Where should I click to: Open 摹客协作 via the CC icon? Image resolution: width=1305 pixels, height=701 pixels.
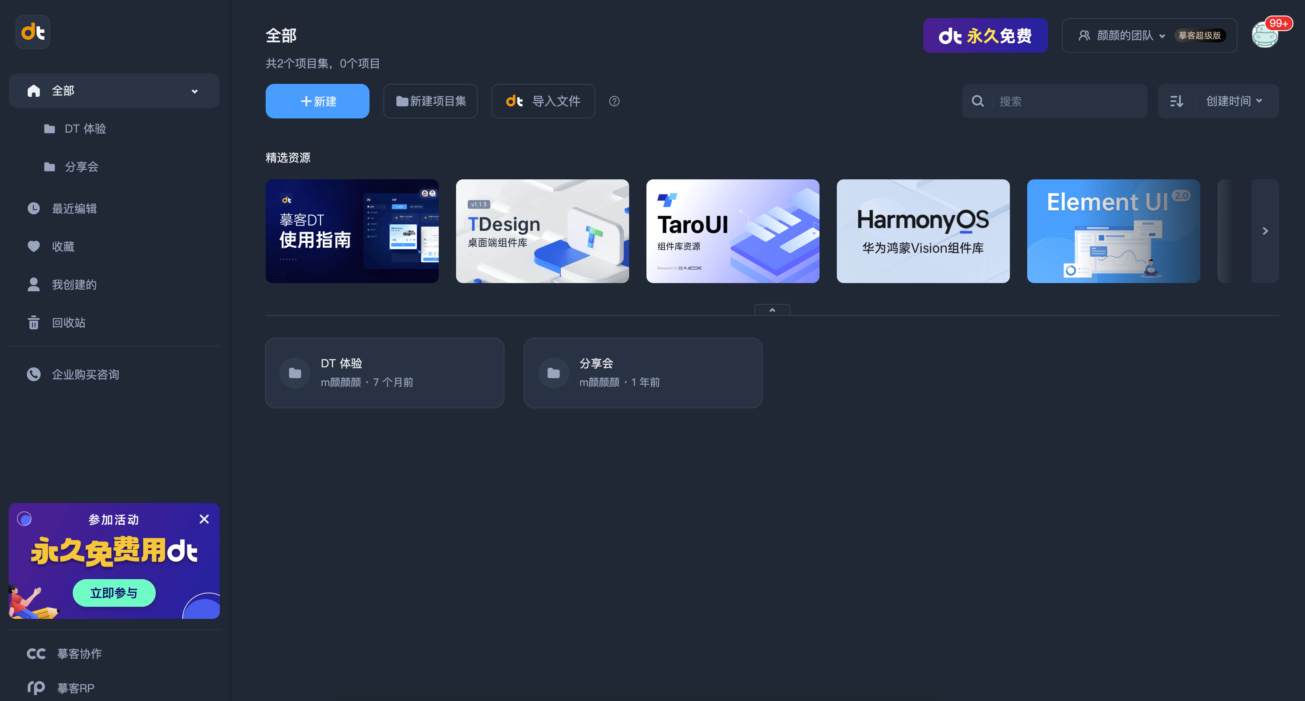click(36, 653)
